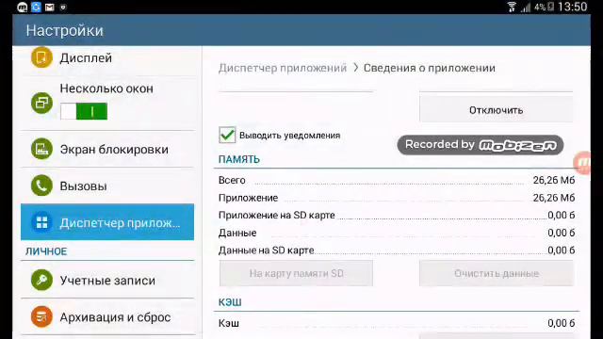The width and height of the screenshot is (603, 339).
Task: Tap the Кэш 0,00 б row
Action: point(397,323)
